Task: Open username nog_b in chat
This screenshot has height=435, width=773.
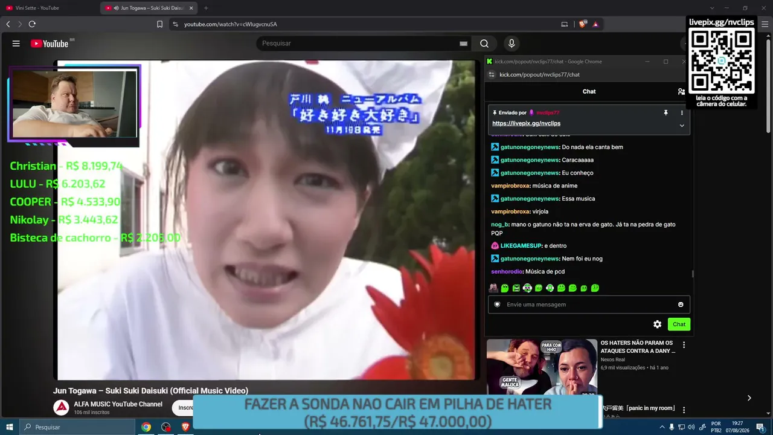Action: pos(499,225)
